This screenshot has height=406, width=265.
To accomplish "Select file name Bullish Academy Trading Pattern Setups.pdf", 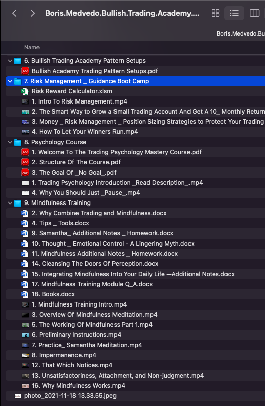I will [x=95, y=71].
